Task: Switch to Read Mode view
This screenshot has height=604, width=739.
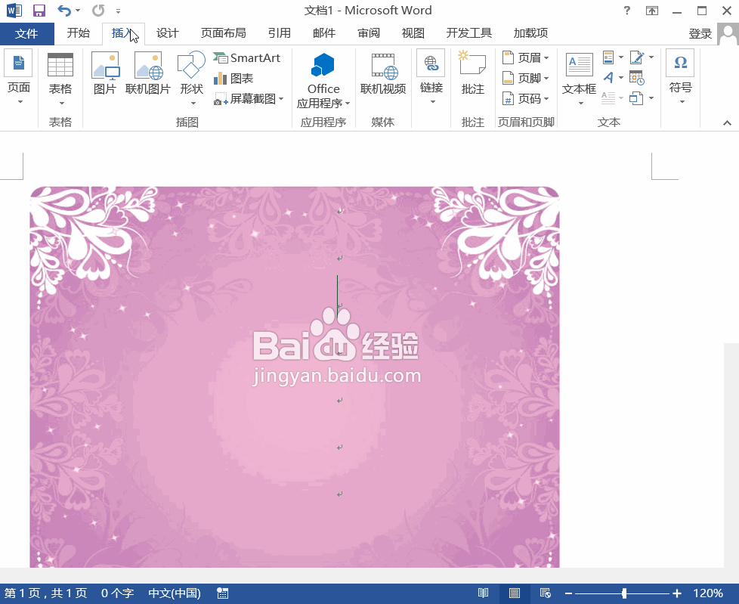Action: tap(482, 593)
